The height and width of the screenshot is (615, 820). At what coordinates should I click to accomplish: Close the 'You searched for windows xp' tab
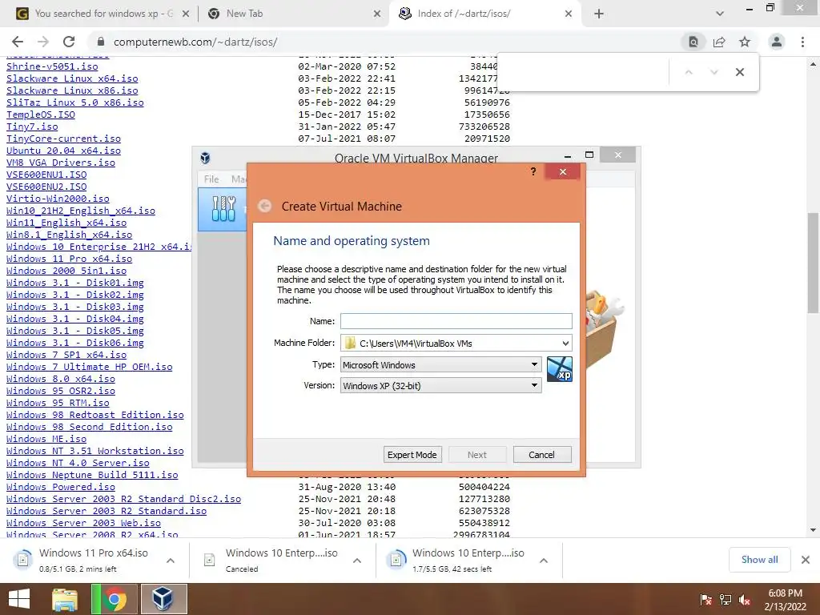(185, 14)
